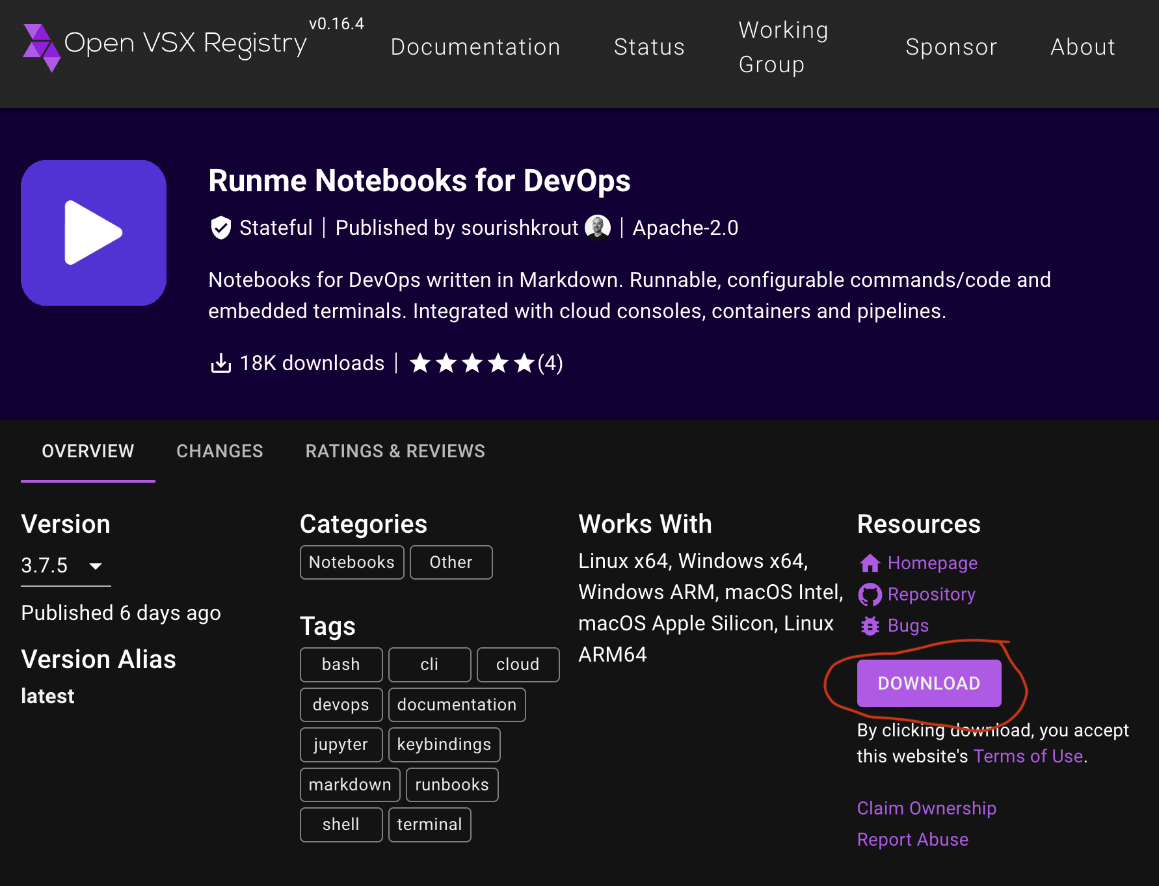Click the Claim Ownership link
Image resolution: width=1159 pixels, height=886 pixels.
(x=926, y=808)
